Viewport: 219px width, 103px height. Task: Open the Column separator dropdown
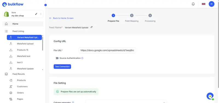click(126, 102)
